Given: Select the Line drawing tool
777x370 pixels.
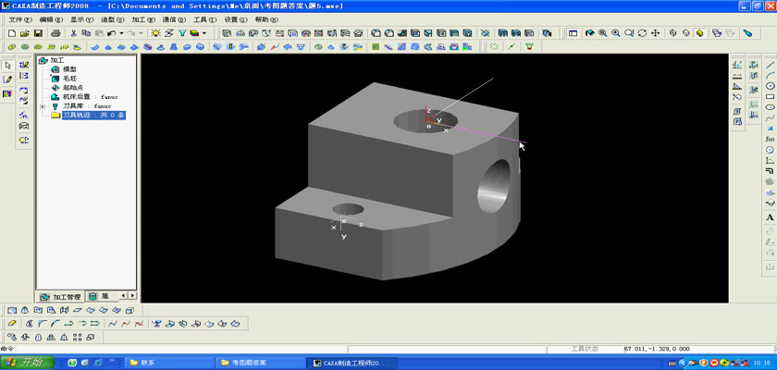Looking at the screenshot, I should point(770,65).
